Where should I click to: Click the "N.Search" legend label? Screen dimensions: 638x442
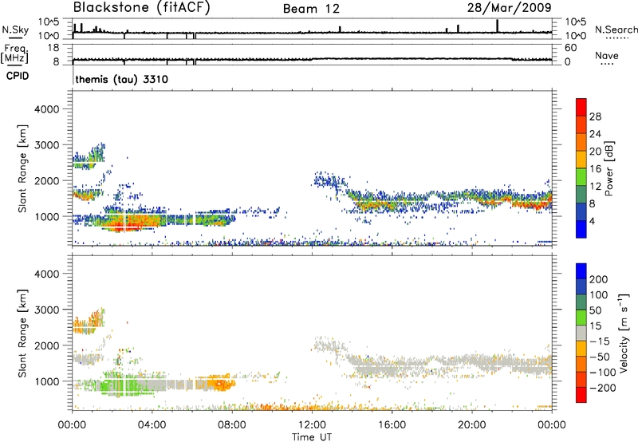tap(616, 30)
